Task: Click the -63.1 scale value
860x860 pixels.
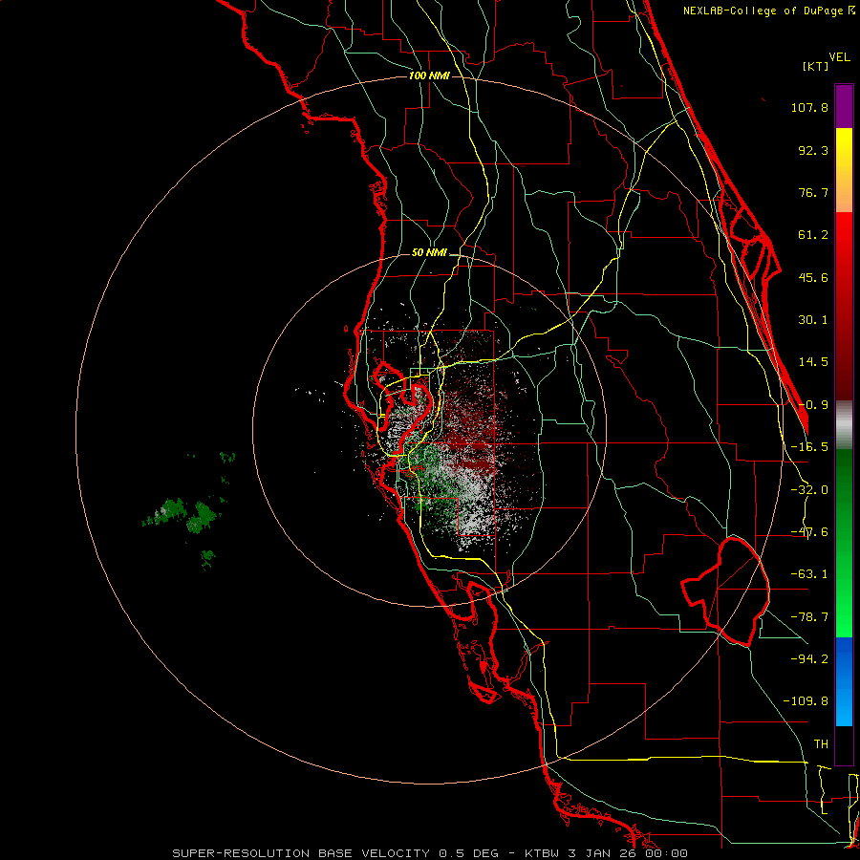Action: pos(809,574)
